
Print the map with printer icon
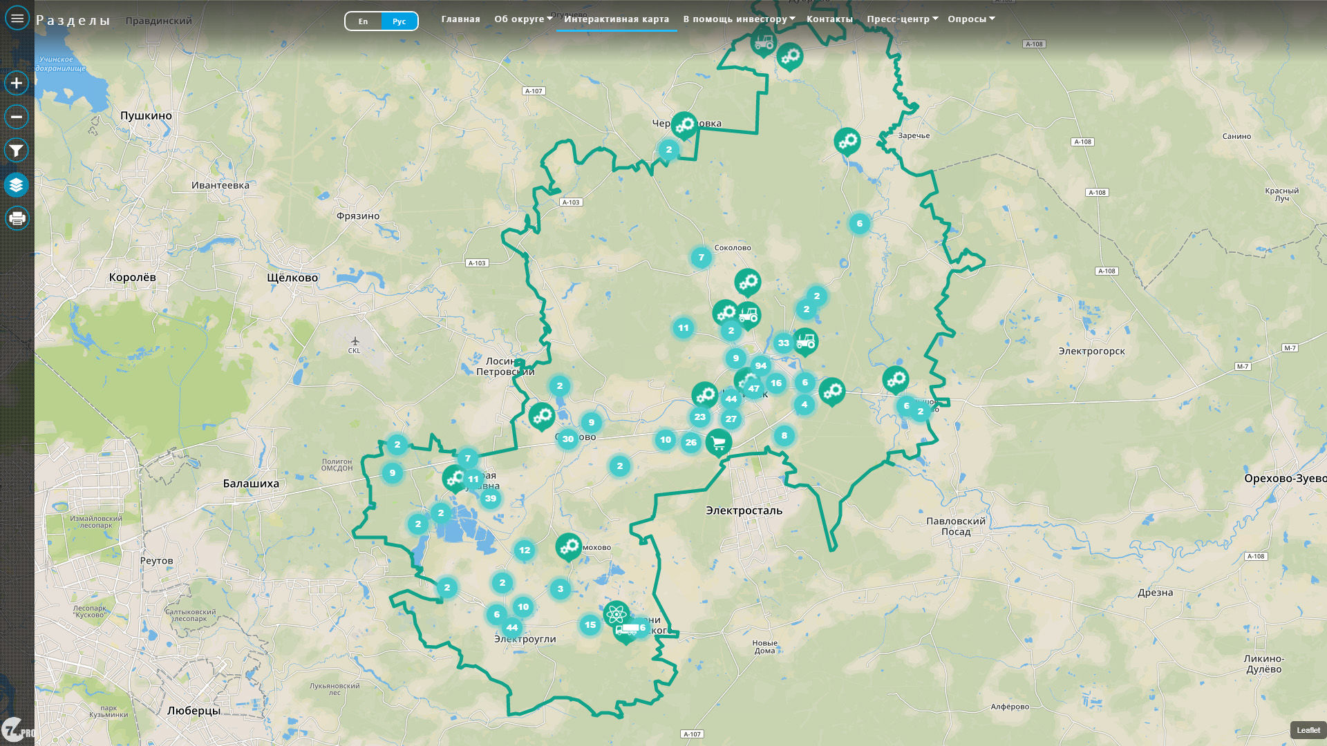click(17, 219)
